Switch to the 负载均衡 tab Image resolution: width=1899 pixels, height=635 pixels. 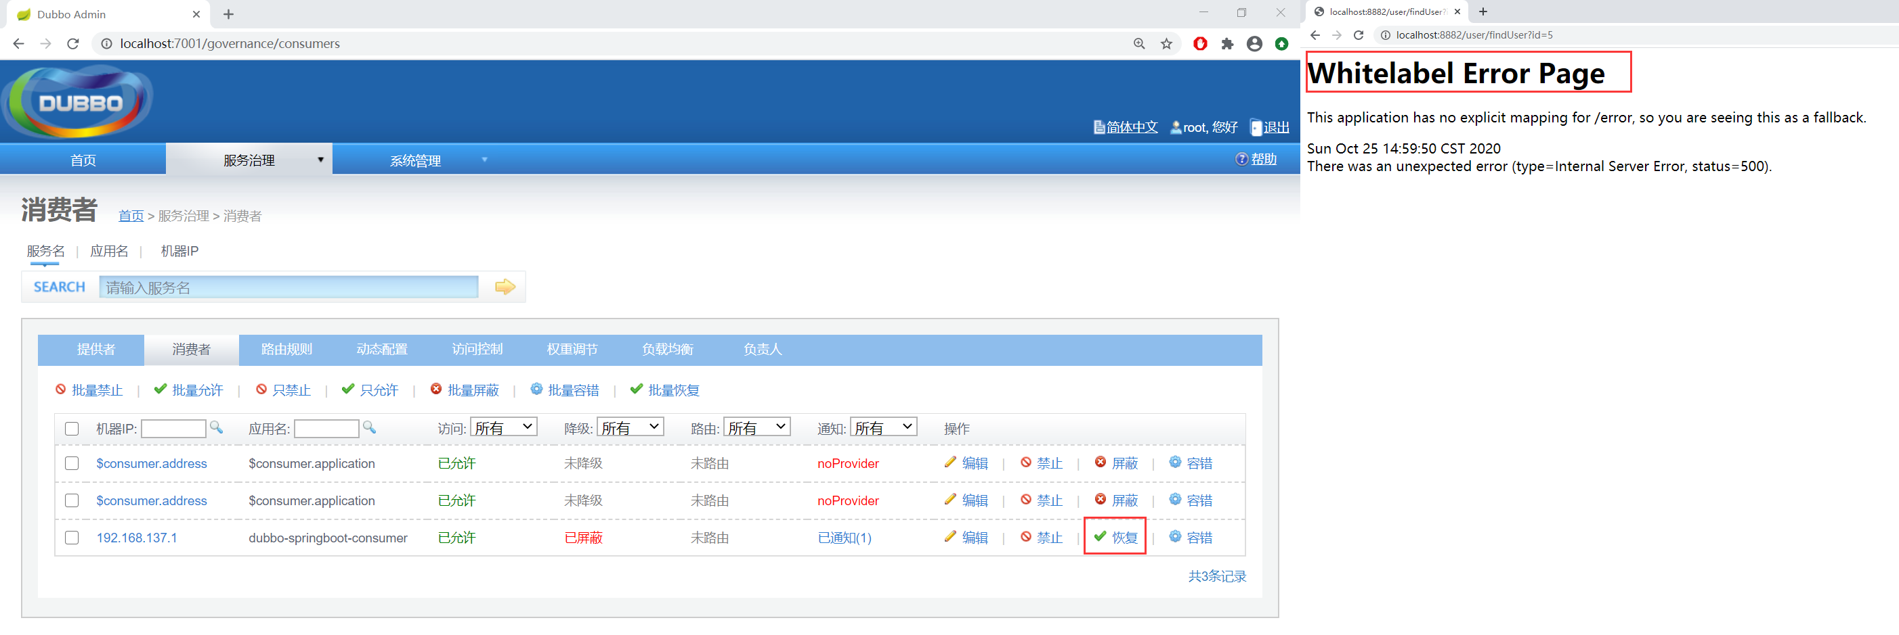pyautogui.click(x=667, y=350)
